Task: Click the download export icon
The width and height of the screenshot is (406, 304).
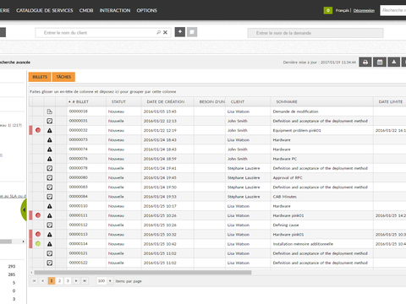Action: point(394,62)
